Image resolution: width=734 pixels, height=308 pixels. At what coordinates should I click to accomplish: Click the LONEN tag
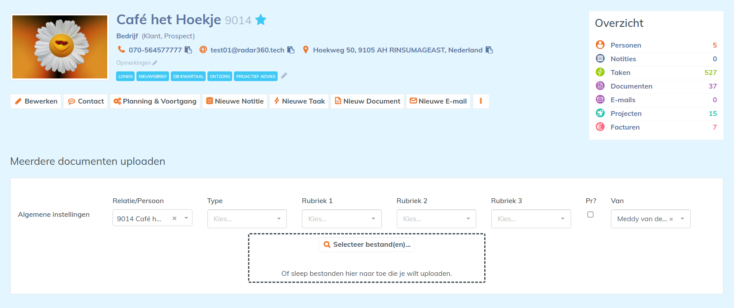125,76
